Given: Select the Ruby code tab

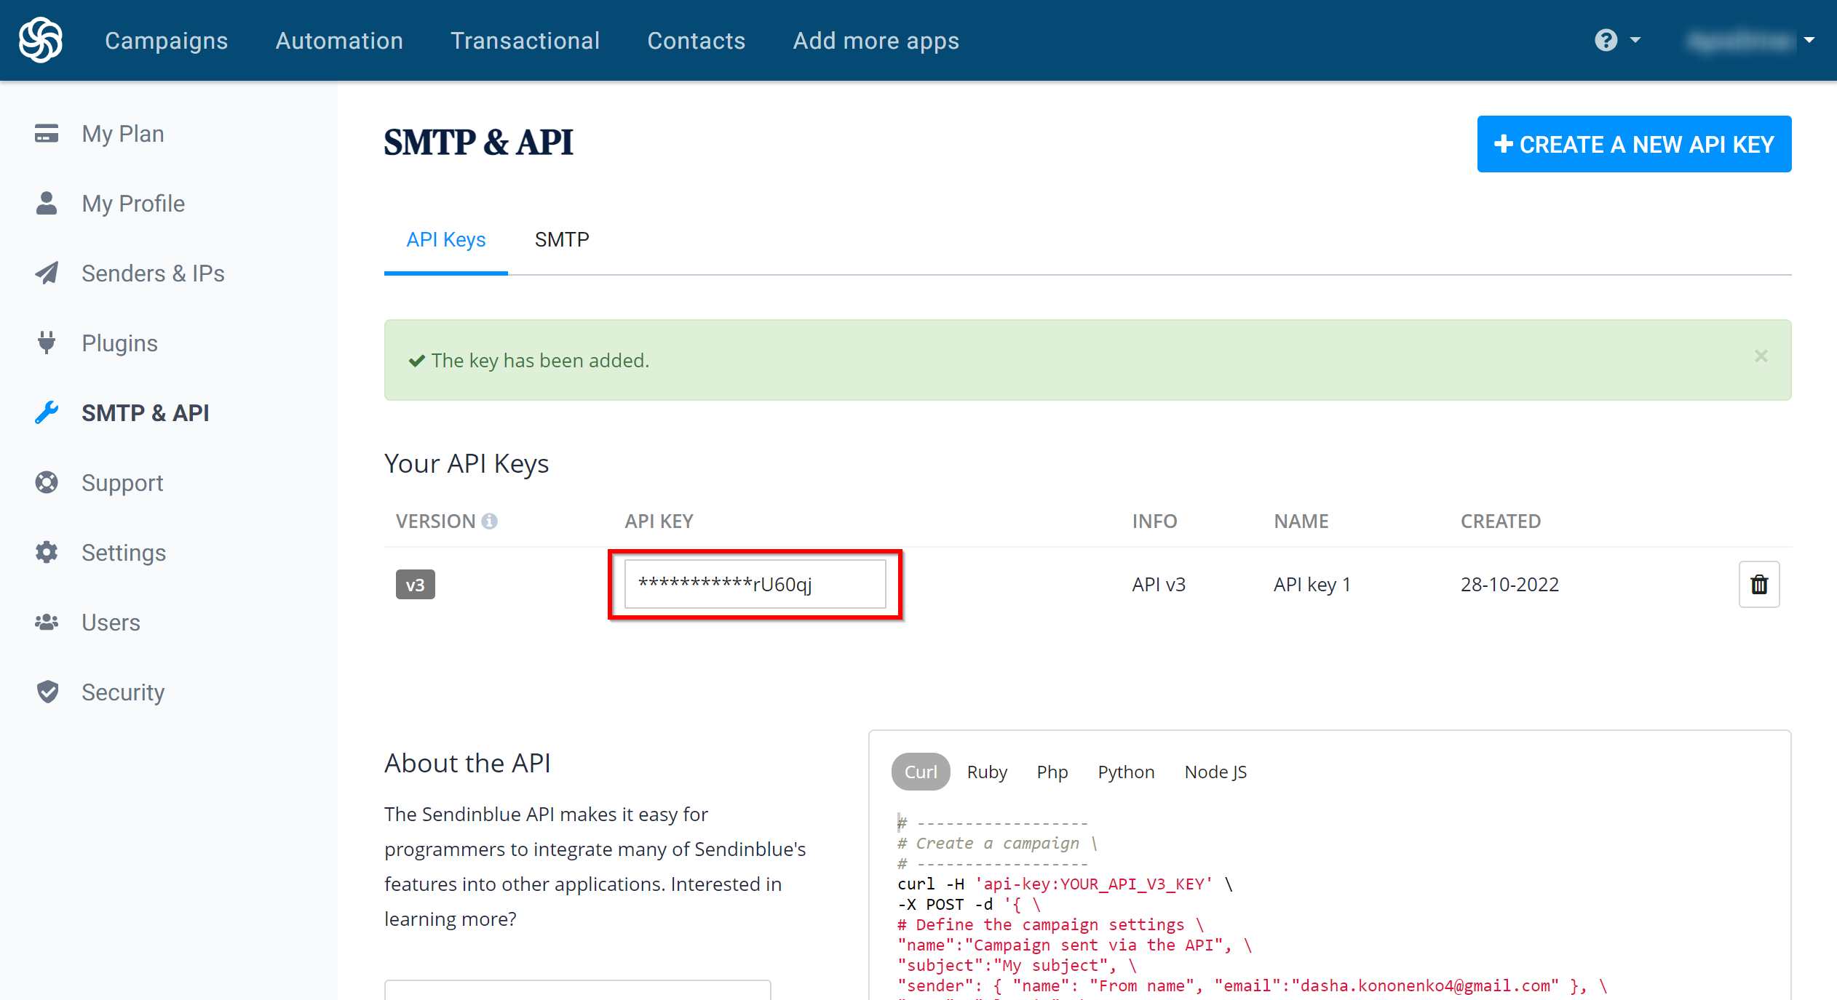Looking at the screenshot, I should click(987, 772).
